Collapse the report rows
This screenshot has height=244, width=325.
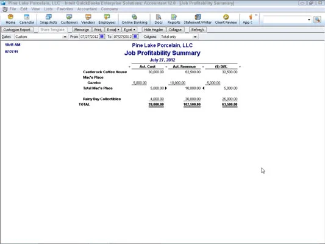point(175,30)
